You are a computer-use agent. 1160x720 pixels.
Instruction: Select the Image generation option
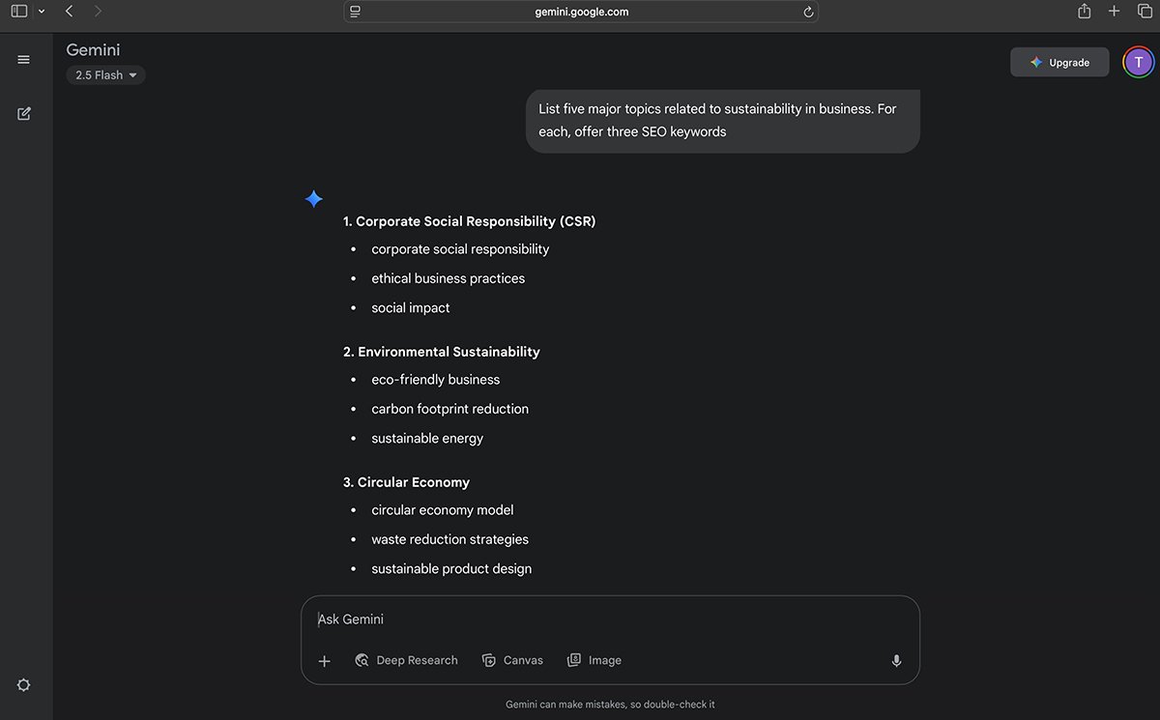[x=594, y=660]
